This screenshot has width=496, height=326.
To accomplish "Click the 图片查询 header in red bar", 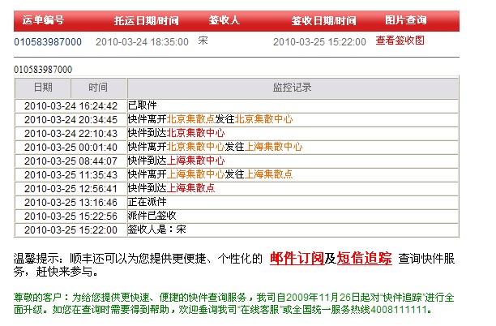I will (x=407, y=19).
